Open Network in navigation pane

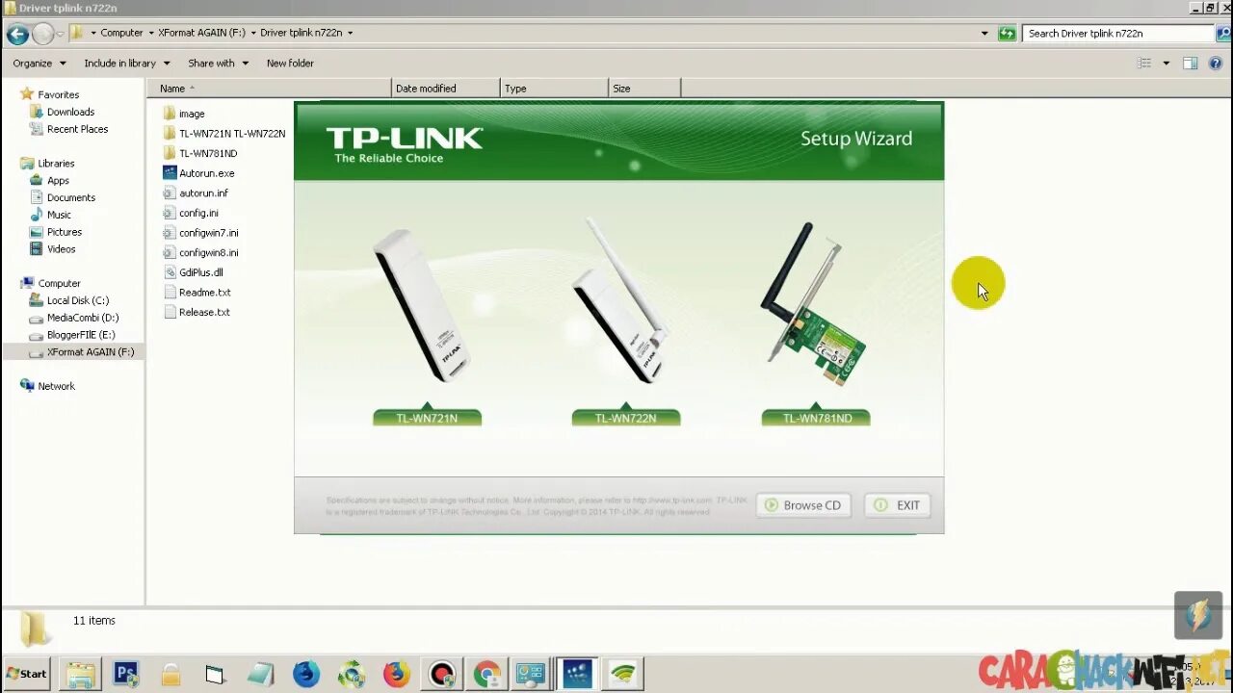click(x=47, y=386)
